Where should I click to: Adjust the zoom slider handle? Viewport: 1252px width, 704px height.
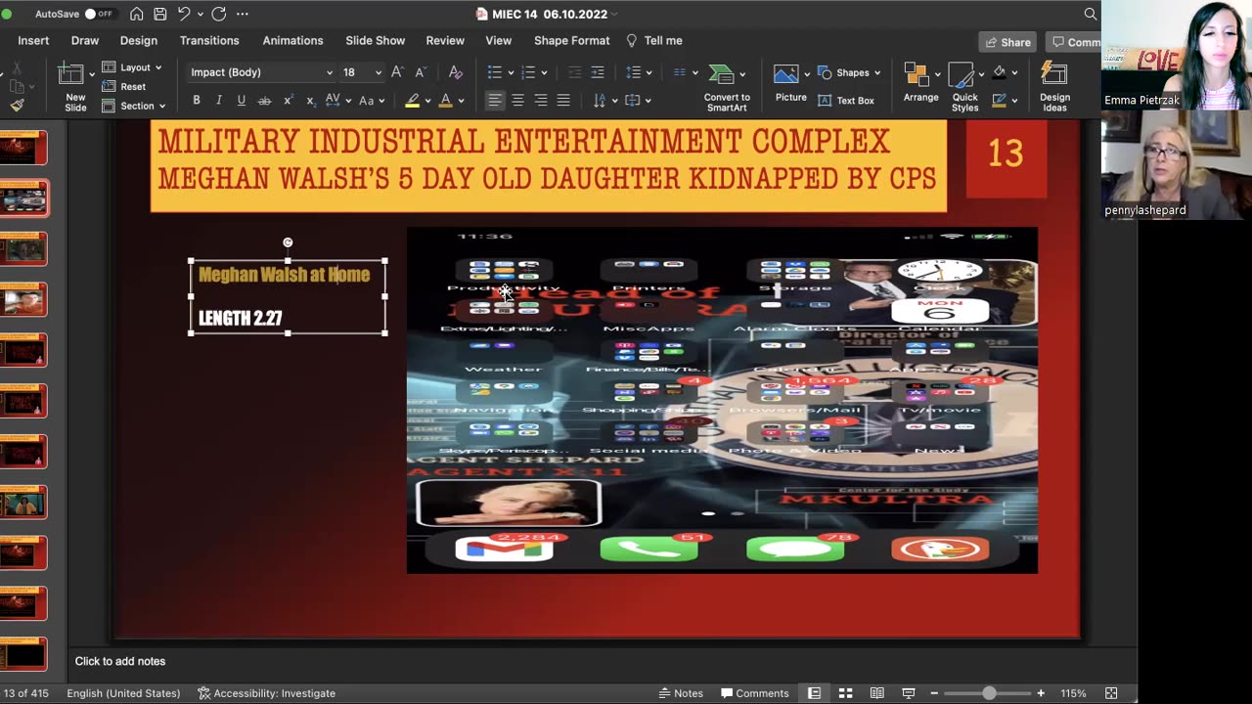click(989, 693)
